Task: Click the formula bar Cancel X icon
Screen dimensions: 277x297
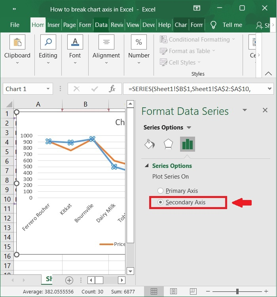Action: [x=76, y=89]
